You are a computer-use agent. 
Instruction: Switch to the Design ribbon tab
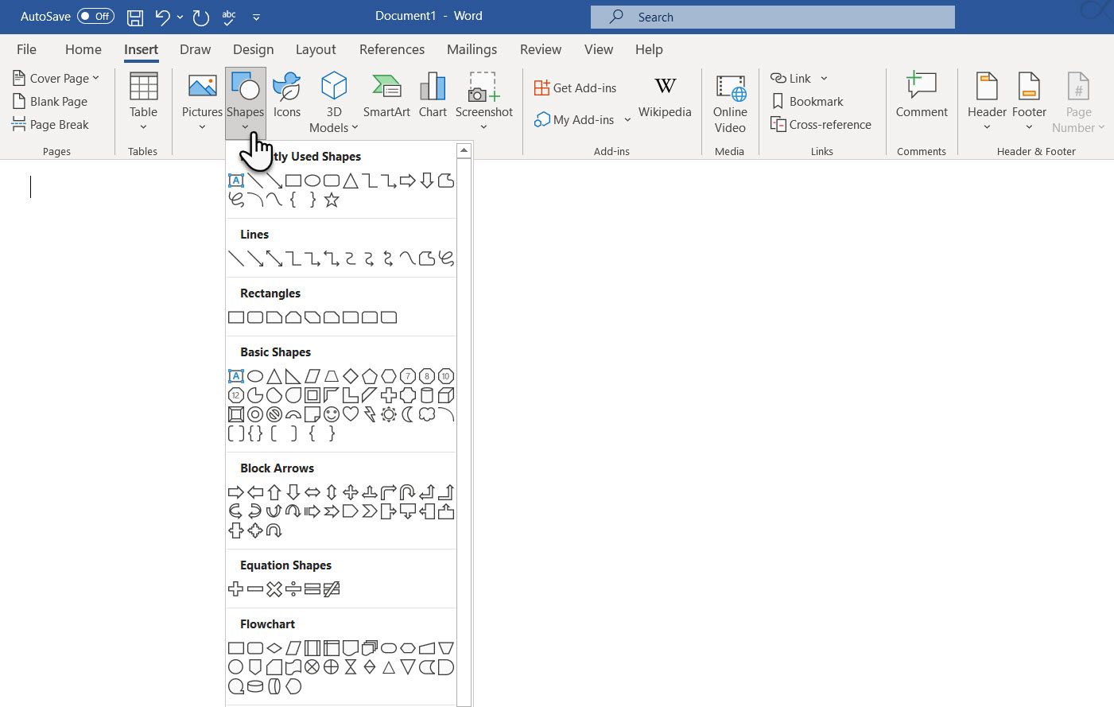(253, 49)
